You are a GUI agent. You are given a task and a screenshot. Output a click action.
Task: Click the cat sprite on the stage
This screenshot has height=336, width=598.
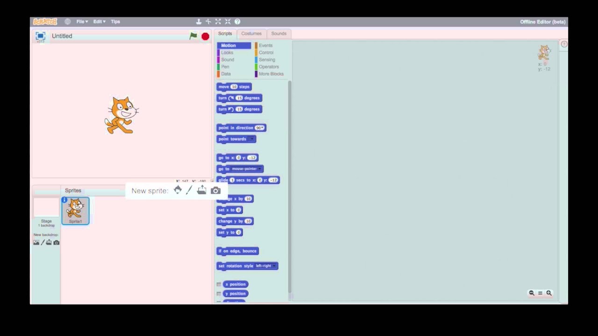coord(121,115)
